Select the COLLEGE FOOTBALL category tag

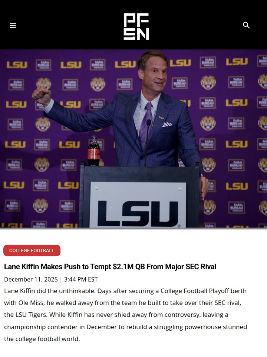tap(32, 250)
